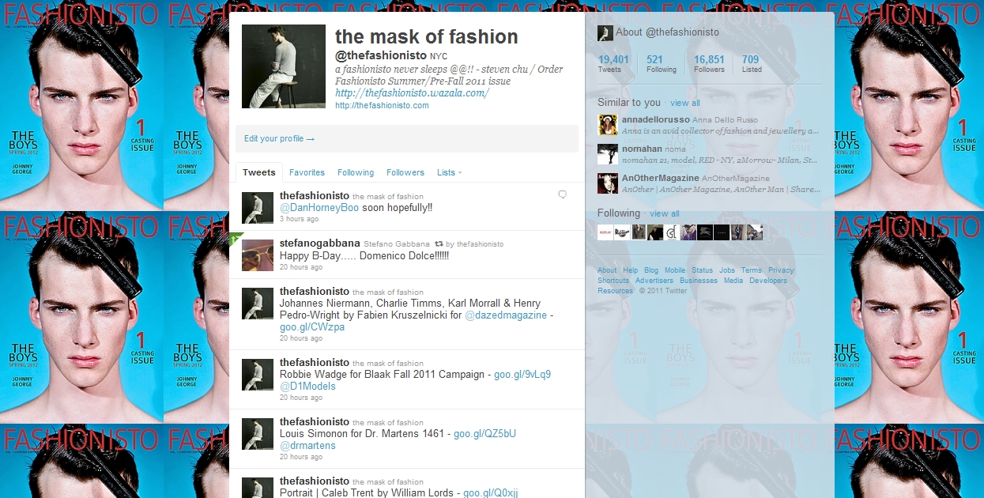Open the goo.gl/9vLq9 short link
The height and width of the screenshot is (498, 984).
coord(522,374)
